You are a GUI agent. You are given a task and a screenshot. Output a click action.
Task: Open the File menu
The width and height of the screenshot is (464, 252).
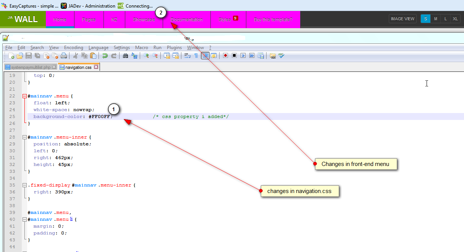tap(9, 48)
